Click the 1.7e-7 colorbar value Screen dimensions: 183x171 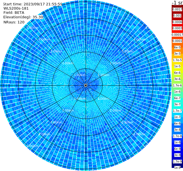click(177, 111)
